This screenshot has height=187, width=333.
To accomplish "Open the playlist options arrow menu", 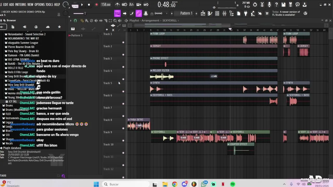I will pos(71,21).
